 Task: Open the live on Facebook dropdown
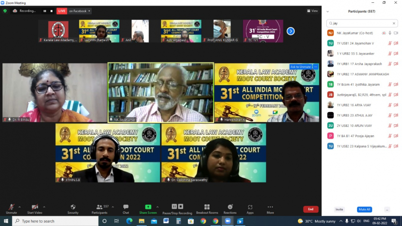point(80,11)
